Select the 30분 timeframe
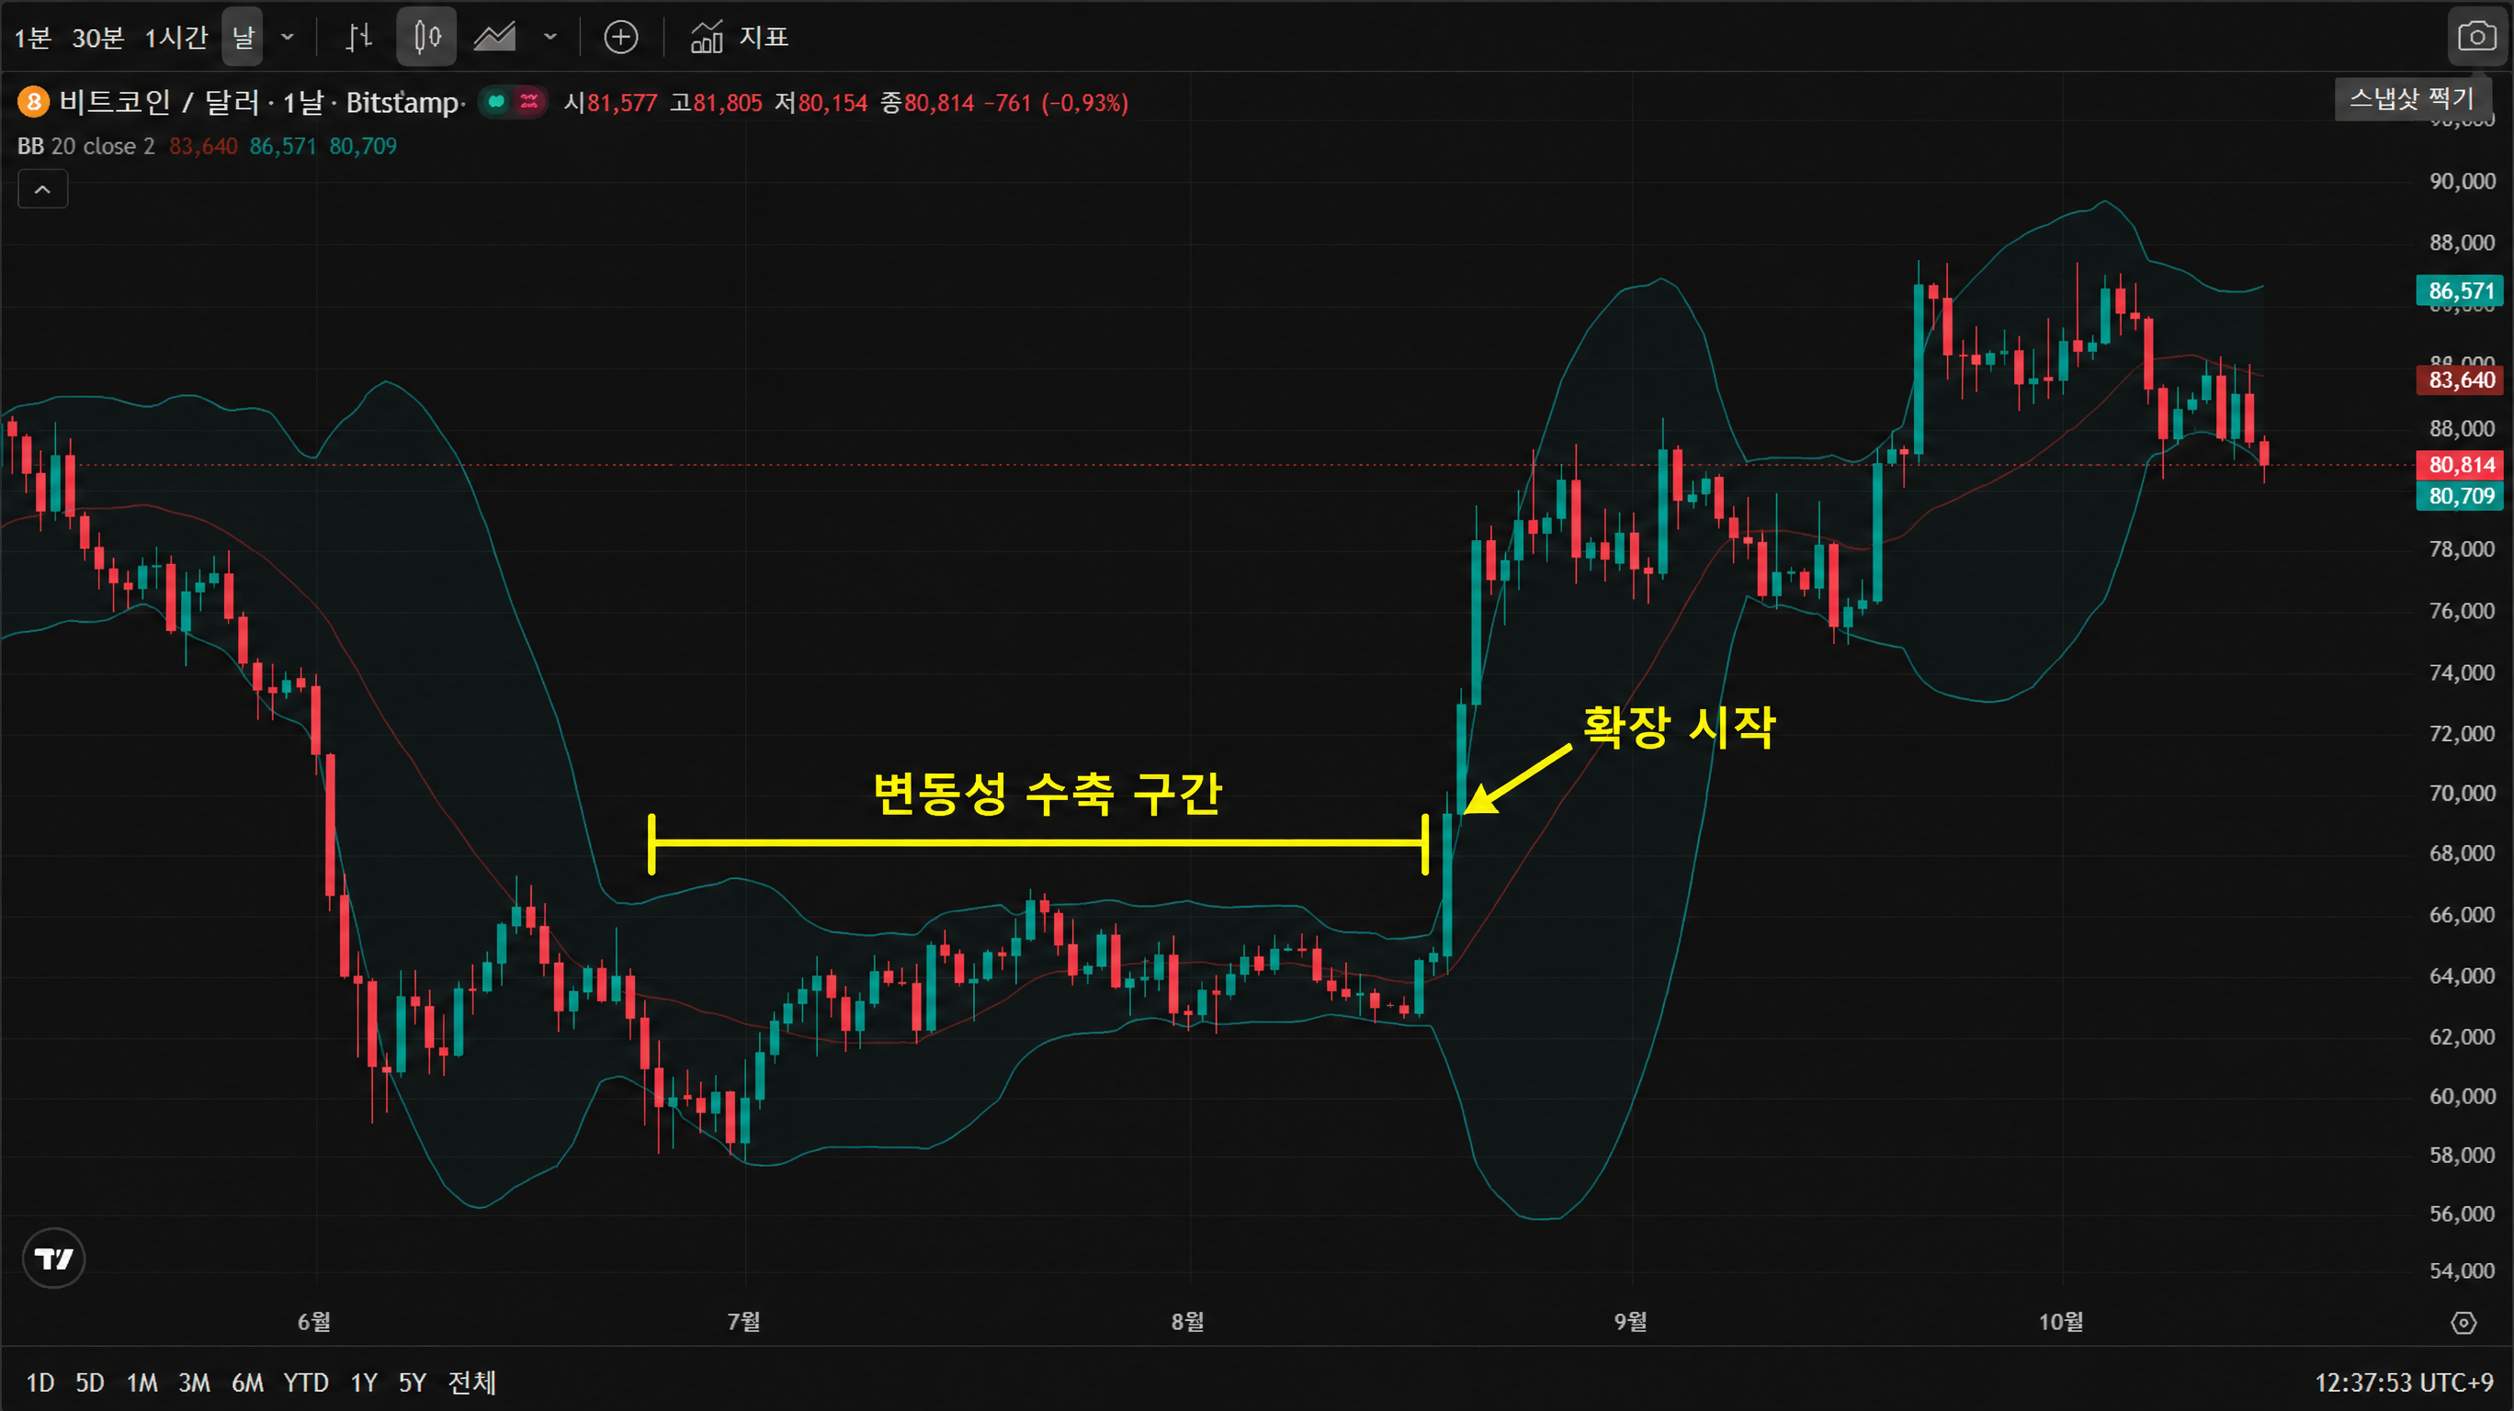Viewport: 2514px width, 1411px height. [97, 37]
